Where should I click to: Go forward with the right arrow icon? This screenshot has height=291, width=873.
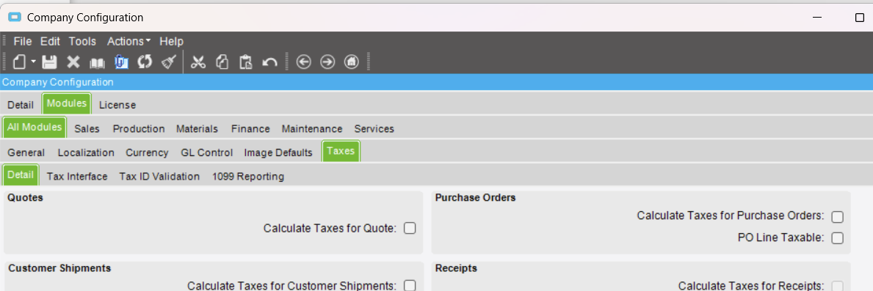click(327, 62)
